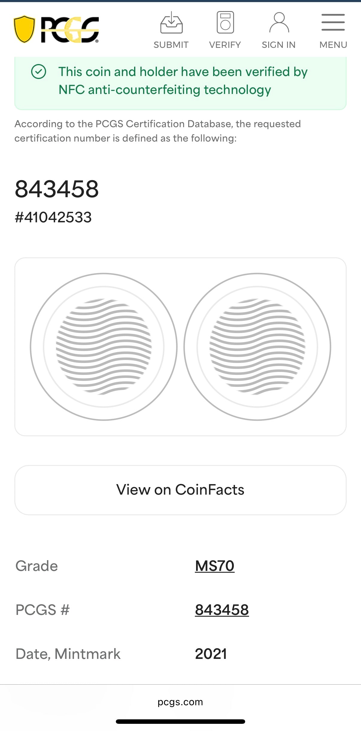Tap the Submit inbox tray icon
This screenshot has width=361, height=731.
tap(171, 23)
